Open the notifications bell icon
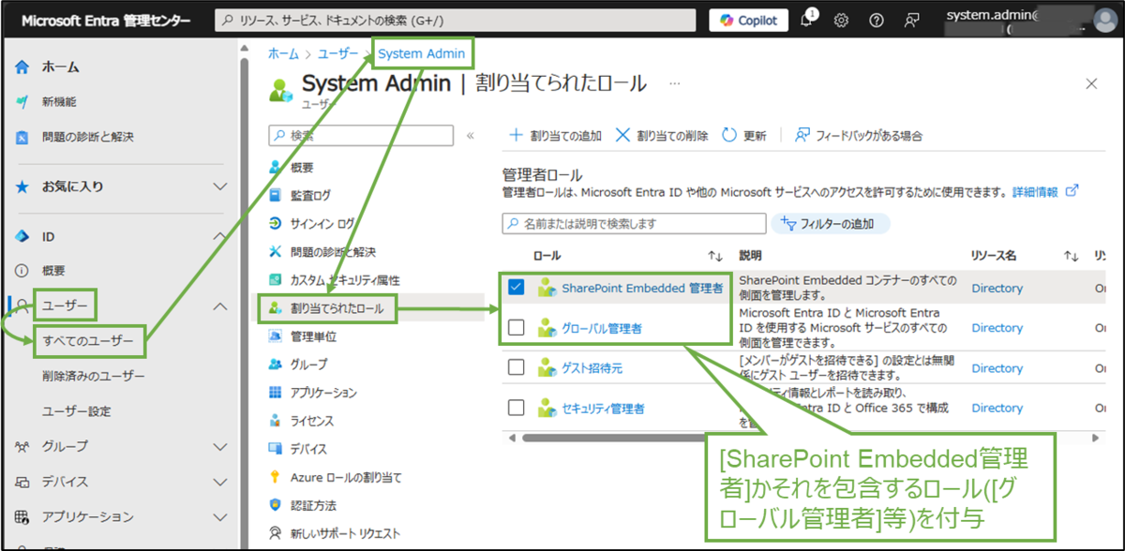Viewport: 1125px width, 551px height. [x=806, y=21]
